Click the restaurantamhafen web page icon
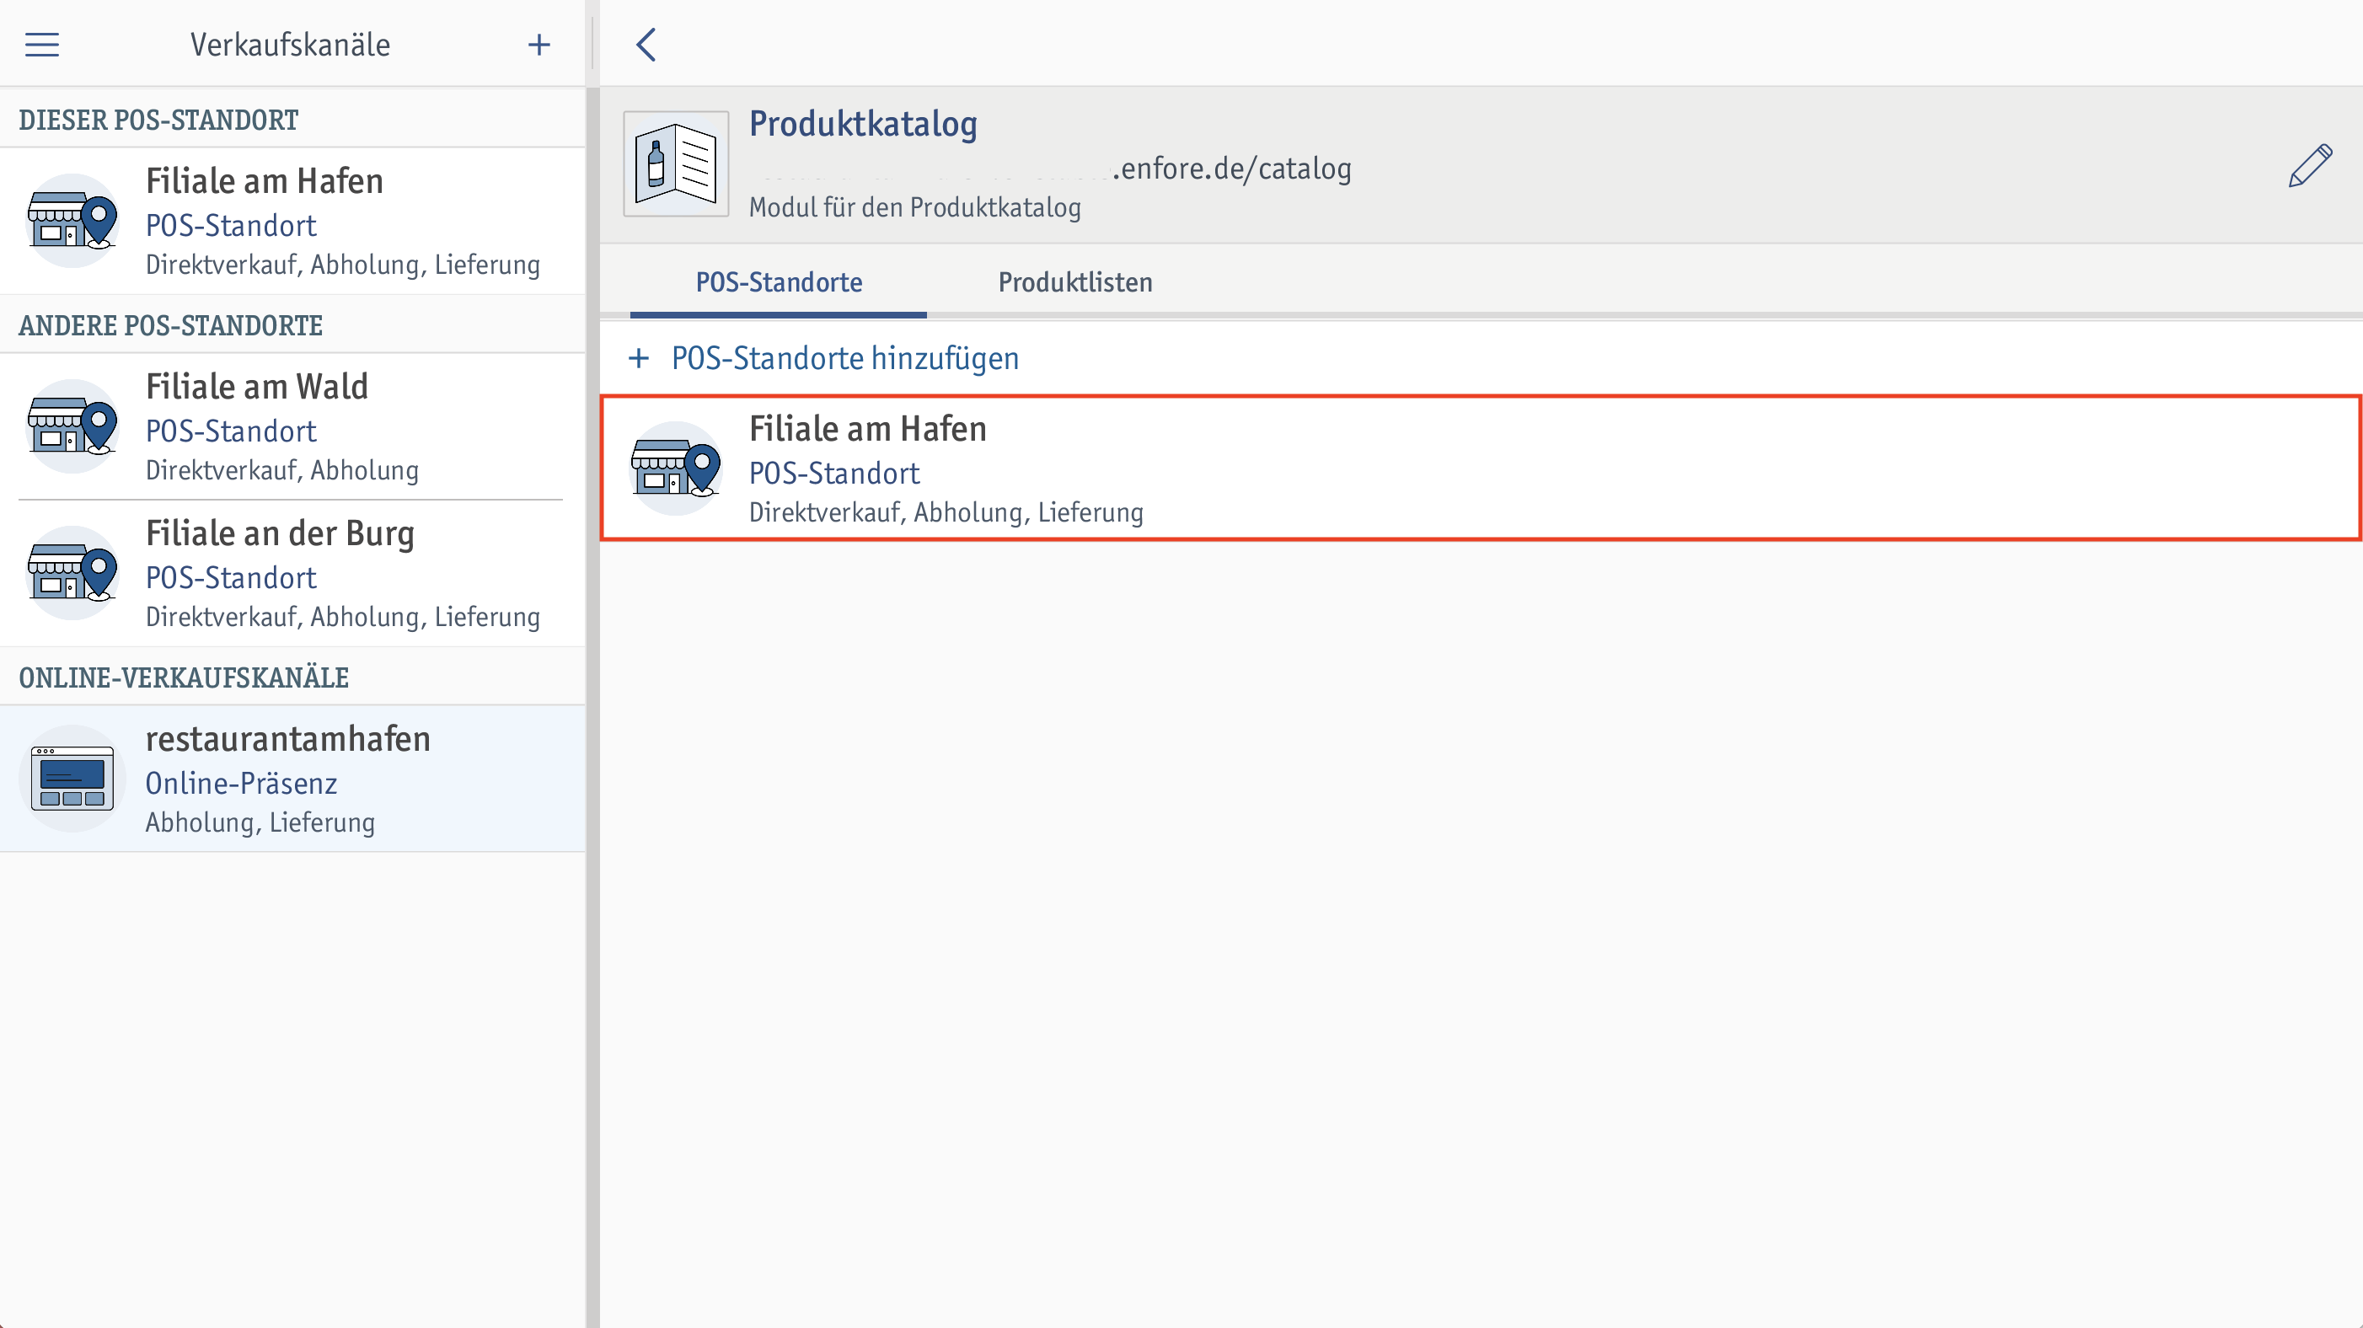 coord(72,778)
